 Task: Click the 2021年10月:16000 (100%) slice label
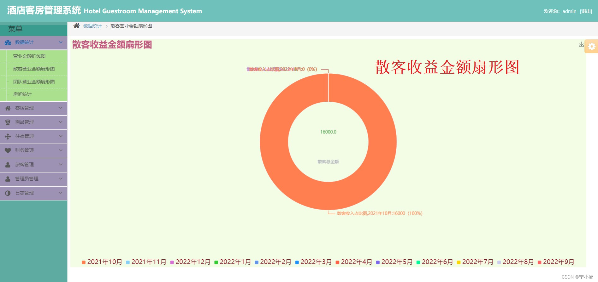tap(380, 213)
